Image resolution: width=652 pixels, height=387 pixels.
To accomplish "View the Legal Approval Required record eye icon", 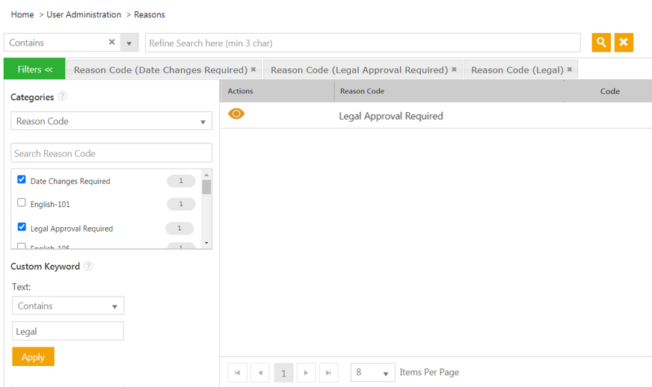I will pyautogui.click(x=236, y=114).
